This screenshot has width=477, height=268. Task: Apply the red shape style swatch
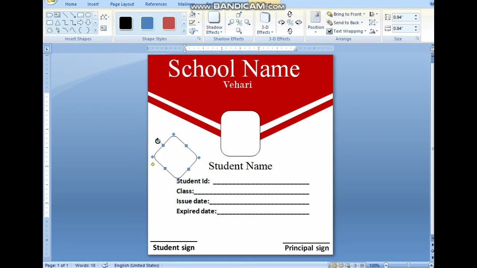[x=169, y=23]
